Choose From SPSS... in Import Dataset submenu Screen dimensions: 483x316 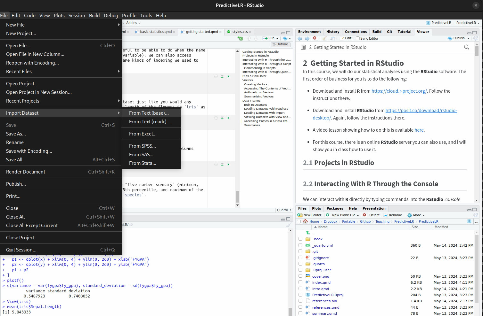tap(151, 146)
